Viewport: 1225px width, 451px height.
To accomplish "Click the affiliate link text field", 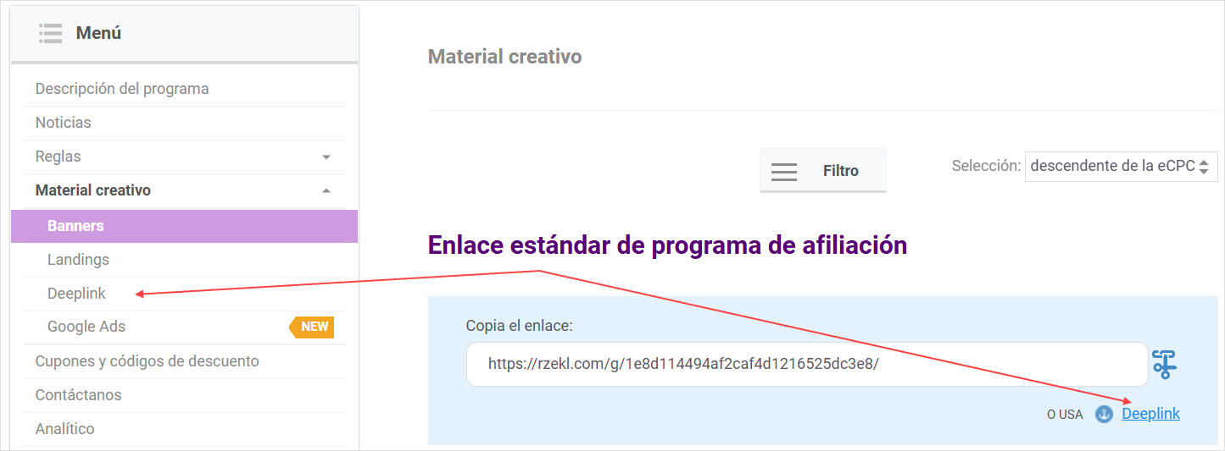I will tap(806, 365).
